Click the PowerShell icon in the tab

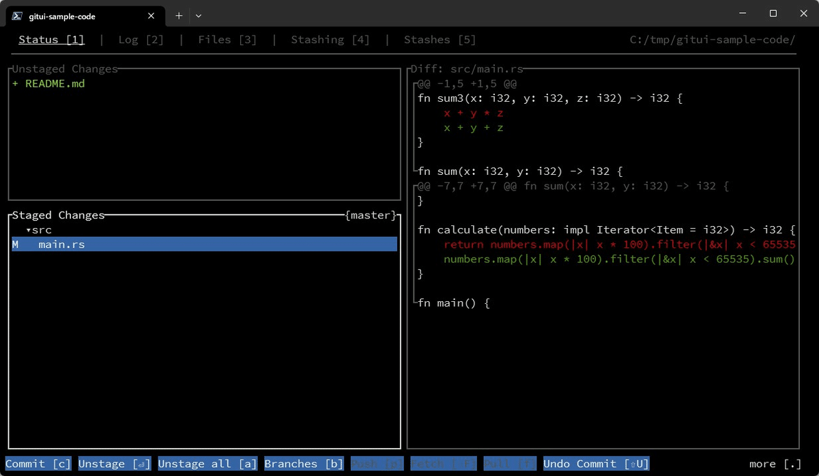point(18,16)
